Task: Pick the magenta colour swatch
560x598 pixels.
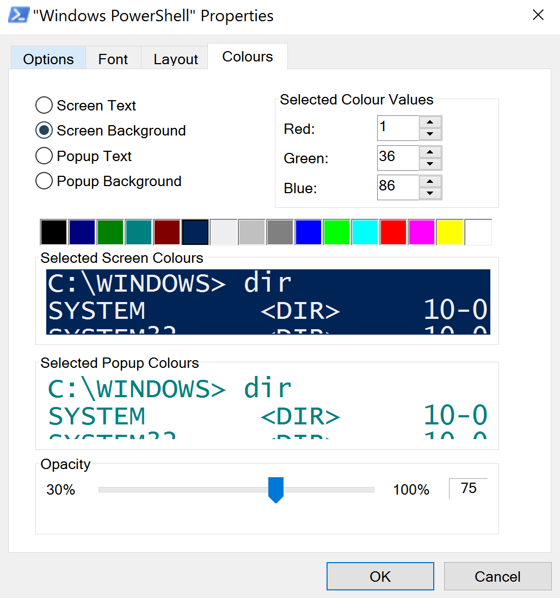Action: coord(421,232)
